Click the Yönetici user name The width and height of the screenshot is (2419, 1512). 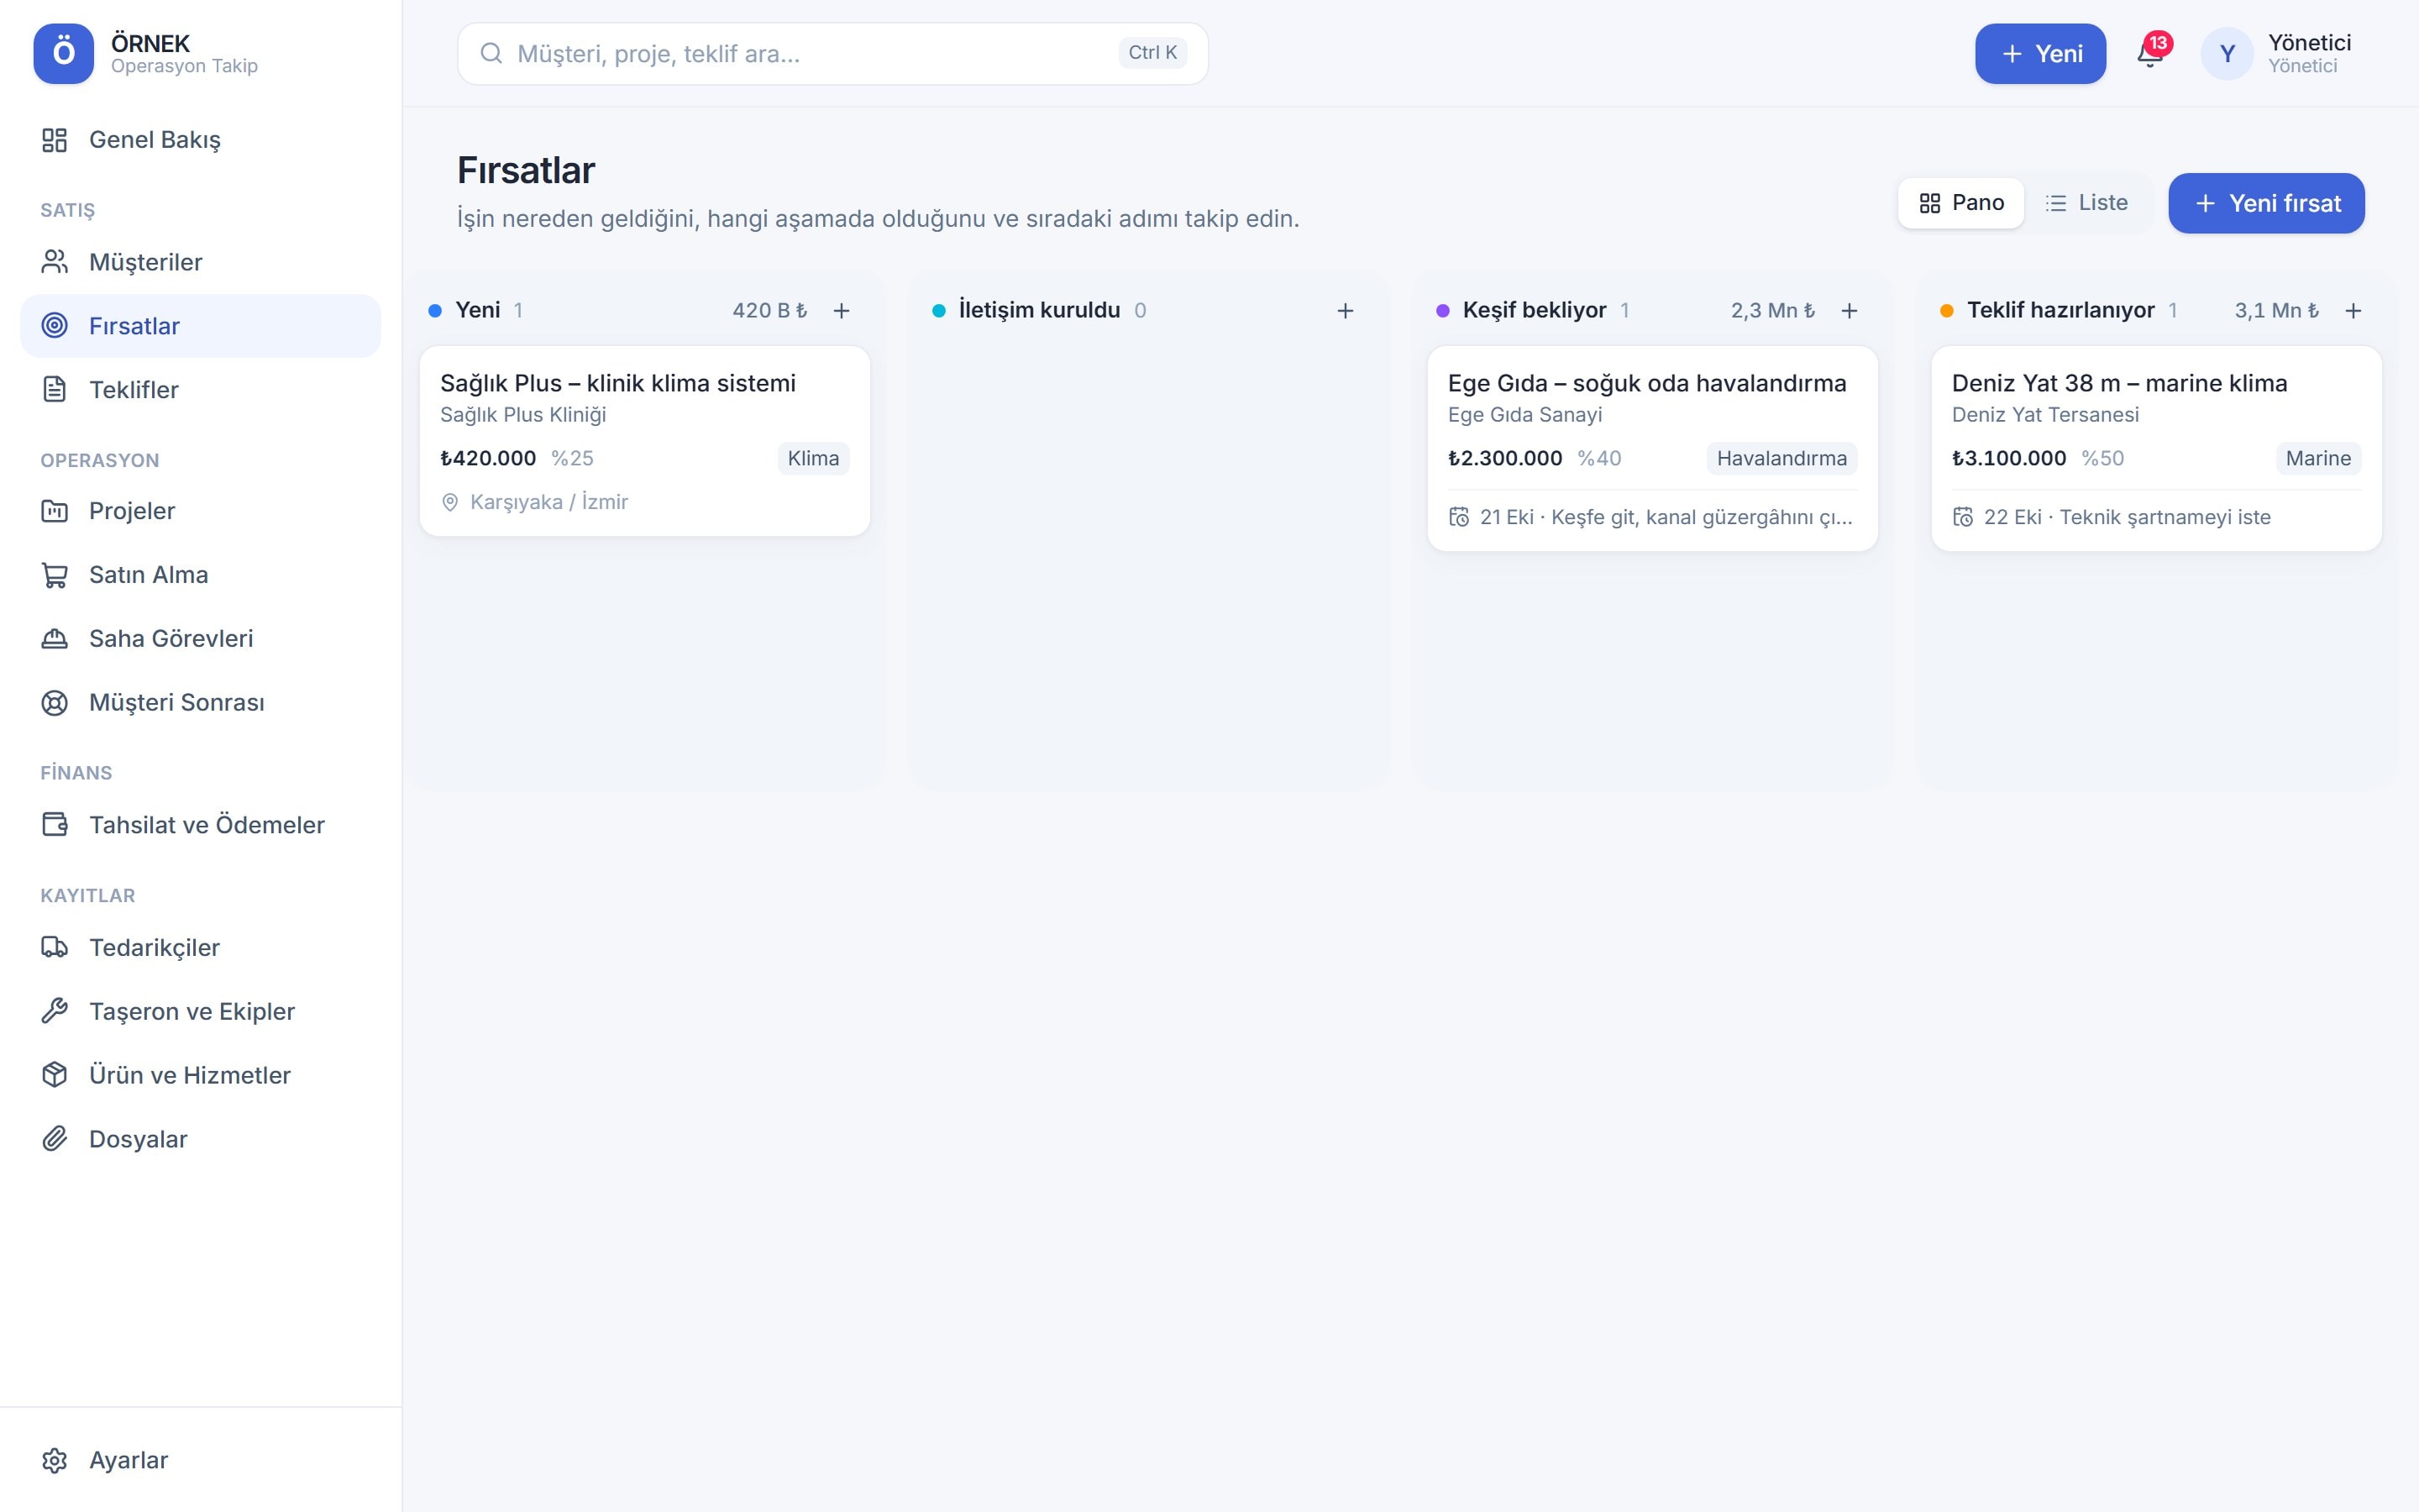click(x=2309, y=42)
